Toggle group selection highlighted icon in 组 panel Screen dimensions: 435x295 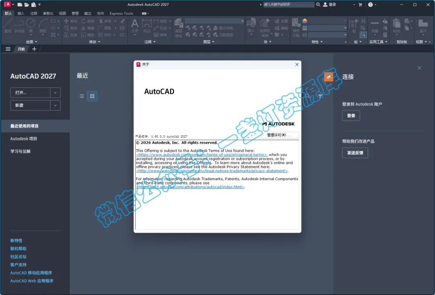click(363, 35)
